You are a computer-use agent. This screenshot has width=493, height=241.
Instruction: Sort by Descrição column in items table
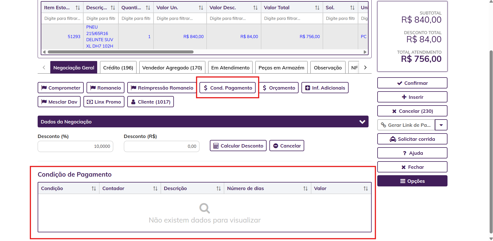(113, 8)
